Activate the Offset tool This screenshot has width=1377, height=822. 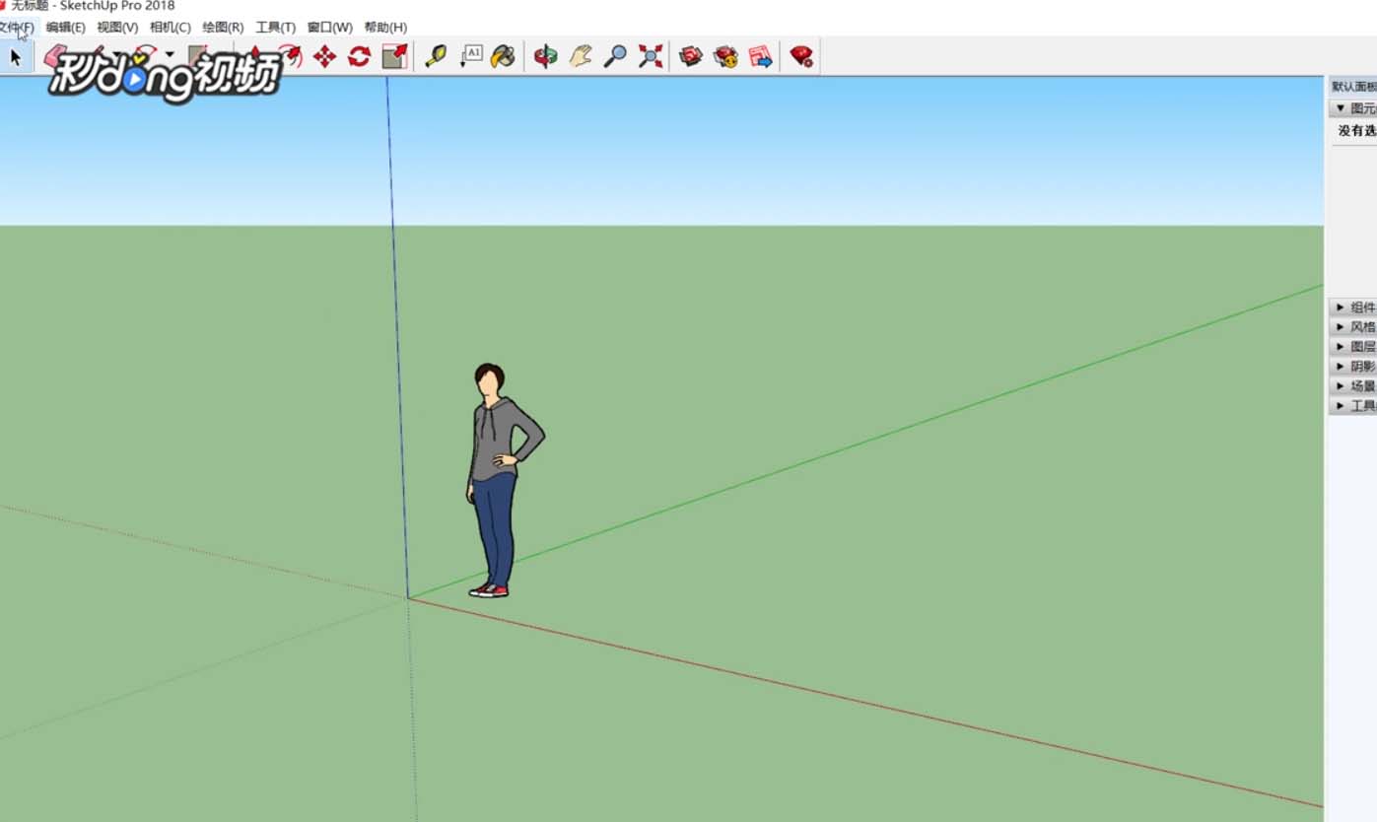tap(289, 56)
